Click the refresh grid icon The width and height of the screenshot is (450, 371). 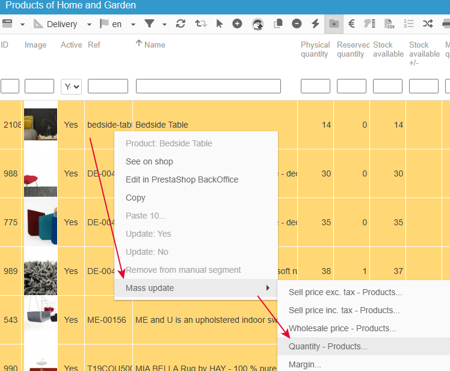point(180,23)
